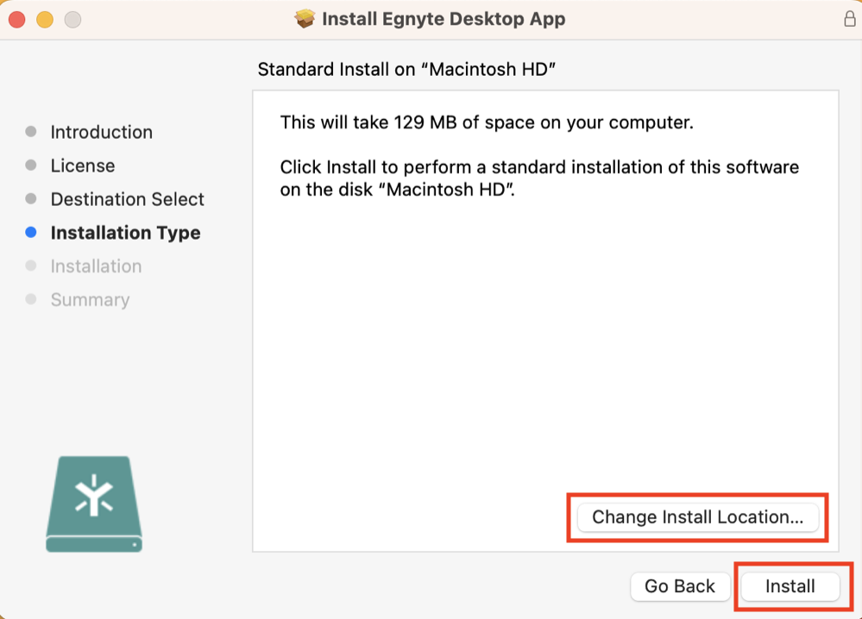The width and height of the screenshot is (862, 619).
Task: Click the dimmed Summary step
Action: [x=90, y=300]
